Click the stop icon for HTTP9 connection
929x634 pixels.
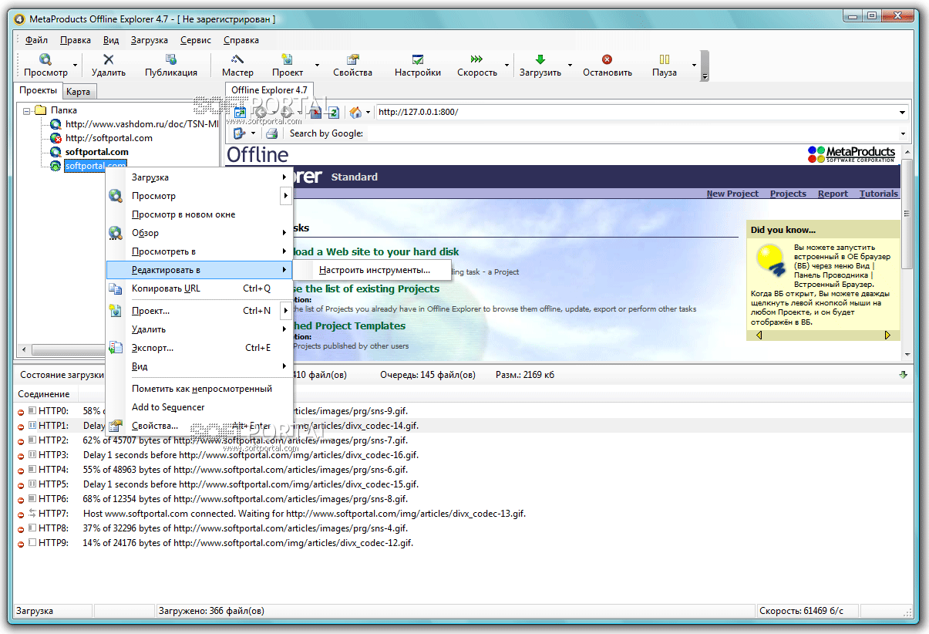pos(21,543)
